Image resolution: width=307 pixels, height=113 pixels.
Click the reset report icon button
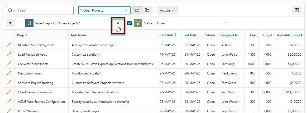tap(297, 10)
